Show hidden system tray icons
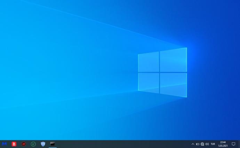 coord(193,144)
